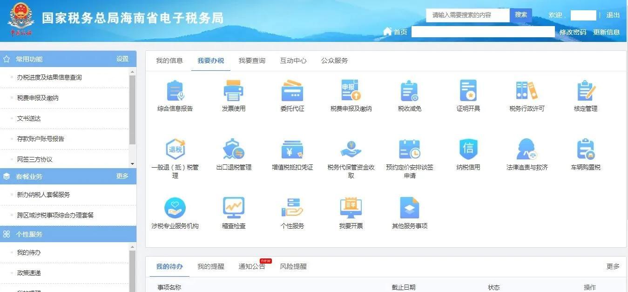Image resolution: width=628 pixels, height=292 pixels.
Task: Click the 首页 home icon
Action: point(387,32)
